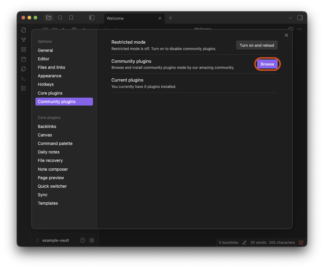Screen dimensions: 324x269
Task: Click the red sync status icon
Action: coord(301,243)
